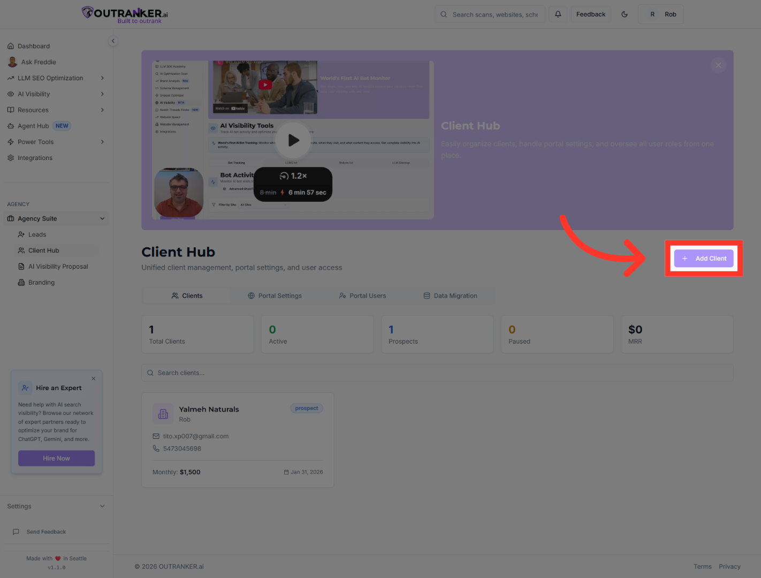
Task: Click the email tito.xp007@gmail.com
Action: pyautogui.click(x=196, y=436)
